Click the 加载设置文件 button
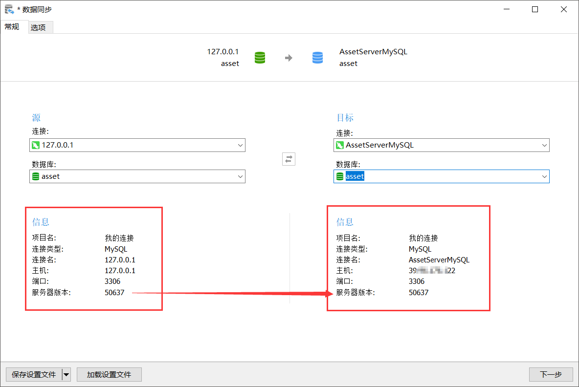The height and width of the screenshot is (387, 579). click(x=109, y=374)
